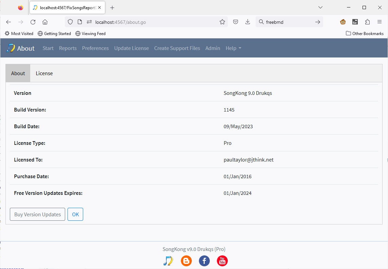388x269 pixels.
Task: Click the site permissions icon in address bar
Action: [89, 22]
